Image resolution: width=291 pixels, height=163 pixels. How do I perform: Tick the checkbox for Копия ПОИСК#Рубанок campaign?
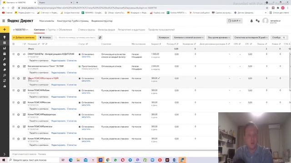[x=13, y=139]
